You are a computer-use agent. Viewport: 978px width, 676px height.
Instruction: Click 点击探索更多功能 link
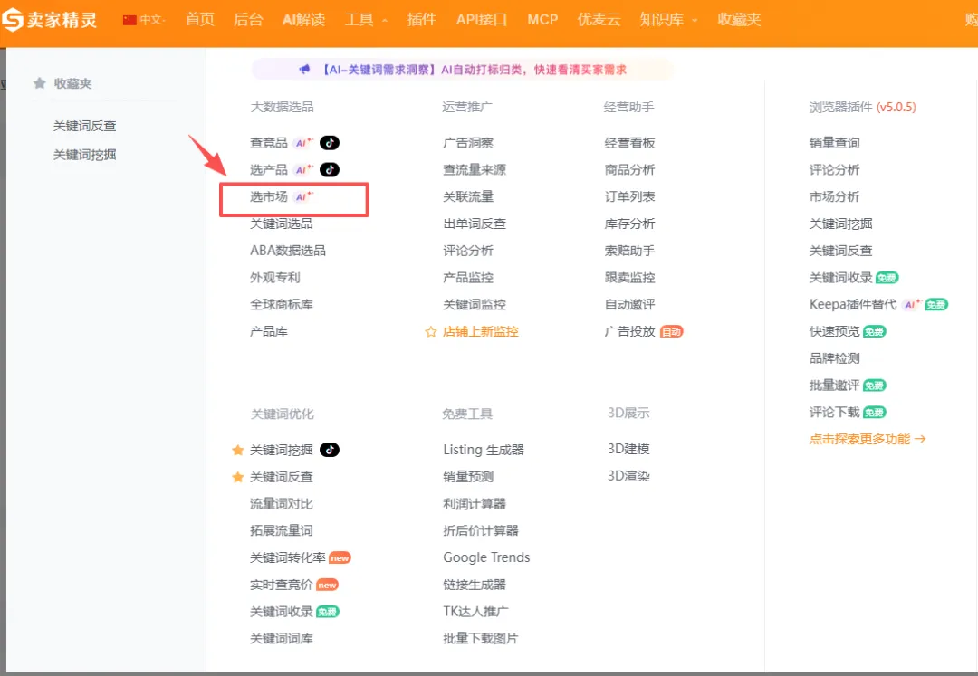(867, 439)
